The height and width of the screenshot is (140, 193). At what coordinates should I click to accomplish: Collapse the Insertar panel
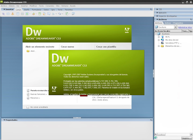pyautogui.click(x=4, y=9)
